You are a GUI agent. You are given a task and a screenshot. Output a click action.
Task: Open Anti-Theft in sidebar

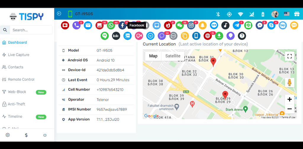click(x=17, y=104)
